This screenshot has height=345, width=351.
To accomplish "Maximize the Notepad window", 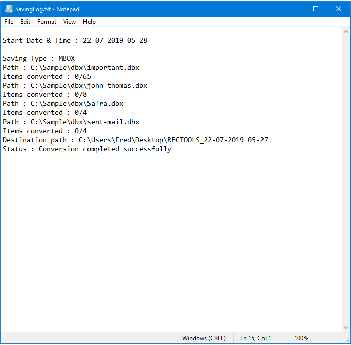I will 316,9.
